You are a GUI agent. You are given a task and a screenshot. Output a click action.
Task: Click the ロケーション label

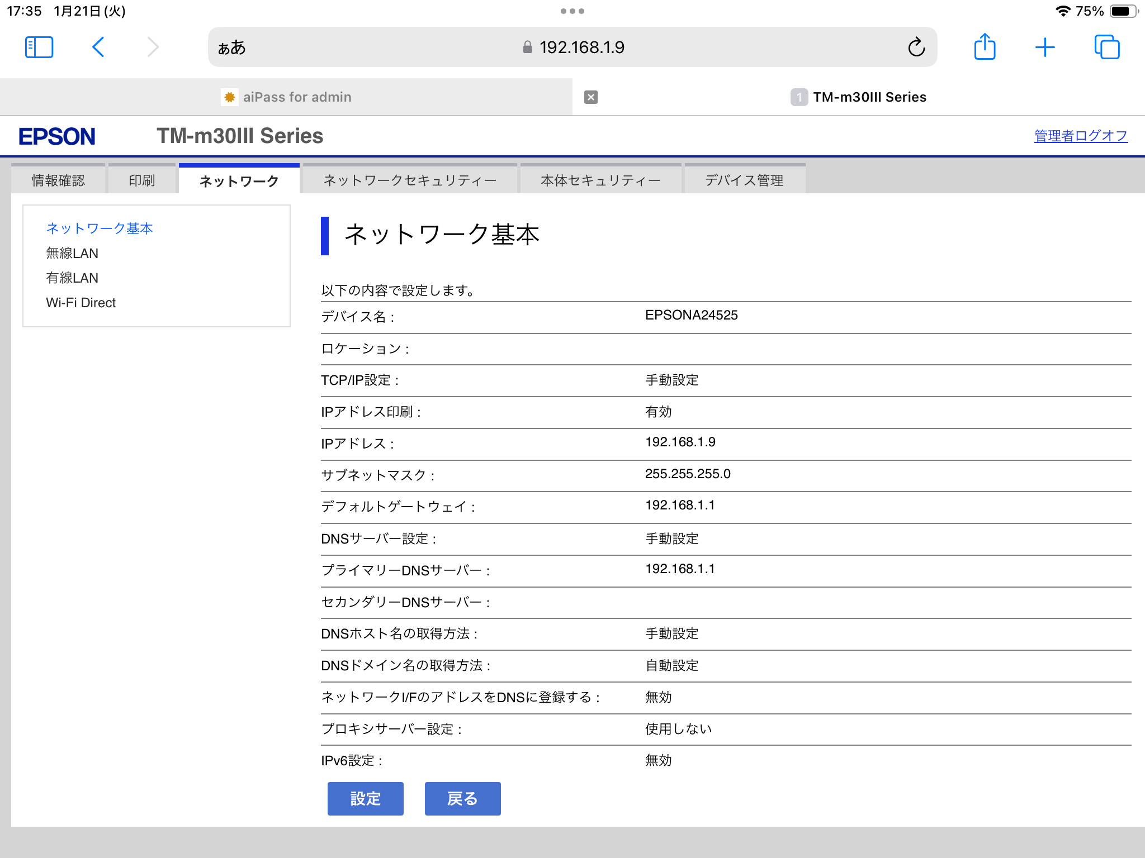(366, 349)
